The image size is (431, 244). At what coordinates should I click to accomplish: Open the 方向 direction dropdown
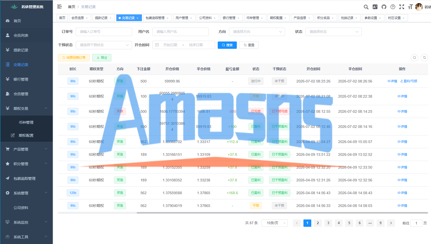pos(257,32)
